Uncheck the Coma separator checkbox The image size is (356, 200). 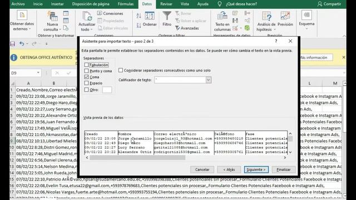click(86, 77)
